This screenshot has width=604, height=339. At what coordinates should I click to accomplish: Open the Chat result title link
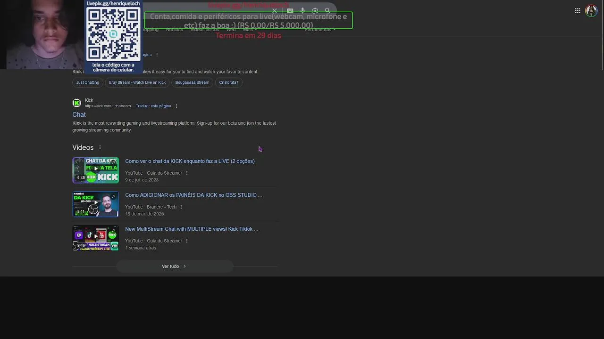pos(79,114)
